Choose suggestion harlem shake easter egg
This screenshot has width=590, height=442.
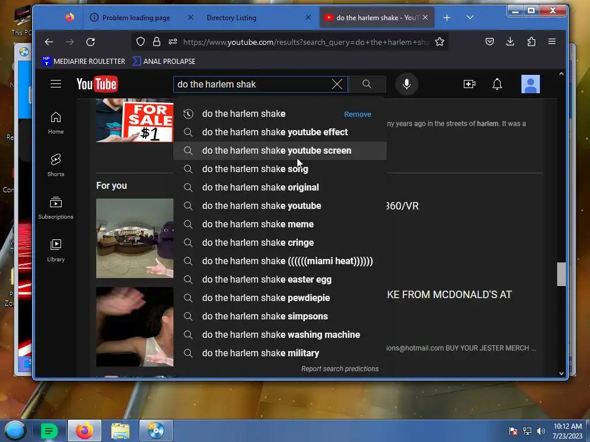point(279,280)
